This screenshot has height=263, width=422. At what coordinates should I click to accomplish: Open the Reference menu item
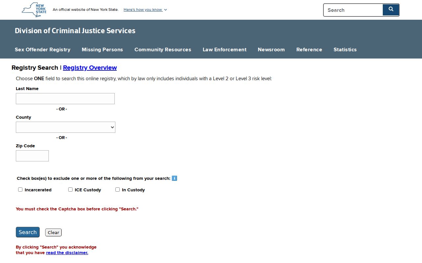point(309,50)
